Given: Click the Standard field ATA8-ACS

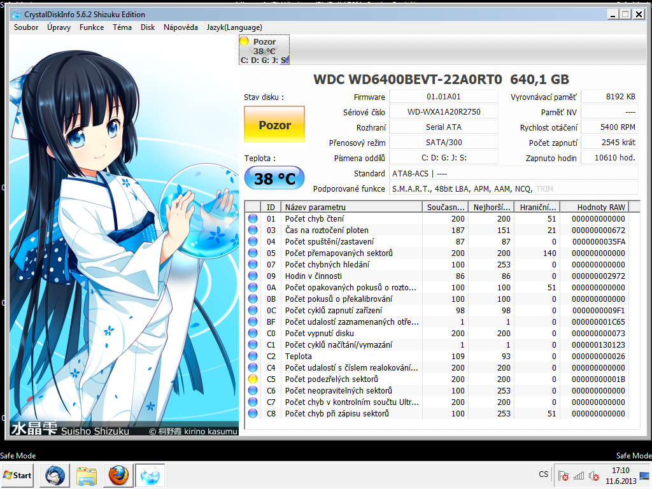Looking at the screenshot, I should [514, 173].
